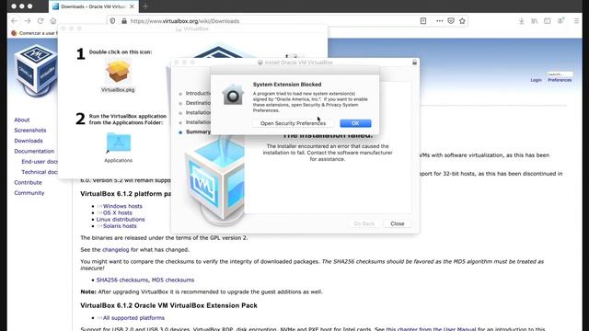Toggle reader view icon in address bar
Viewport: 589px width, 331px height.
423,21
